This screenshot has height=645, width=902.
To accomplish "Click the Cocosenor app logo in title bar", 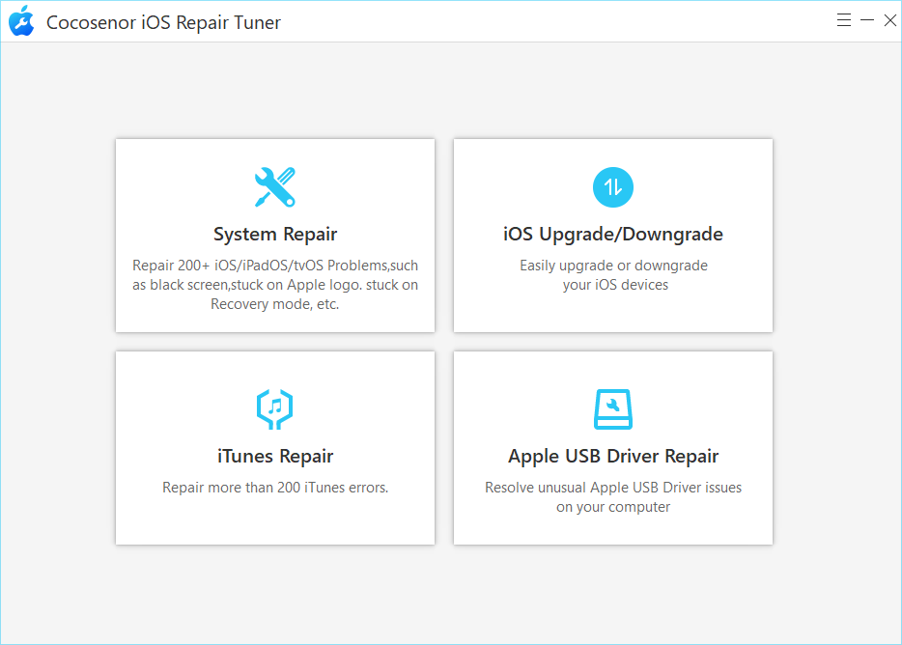I will pyautogui.click(x=22, y=20).
